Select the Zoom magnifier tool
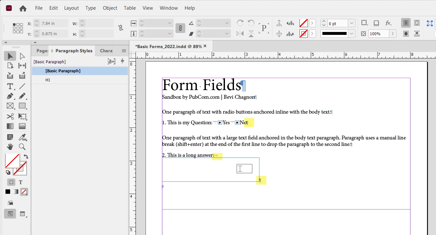The height and width of the screenshot is (235, 436). (22, 147)
